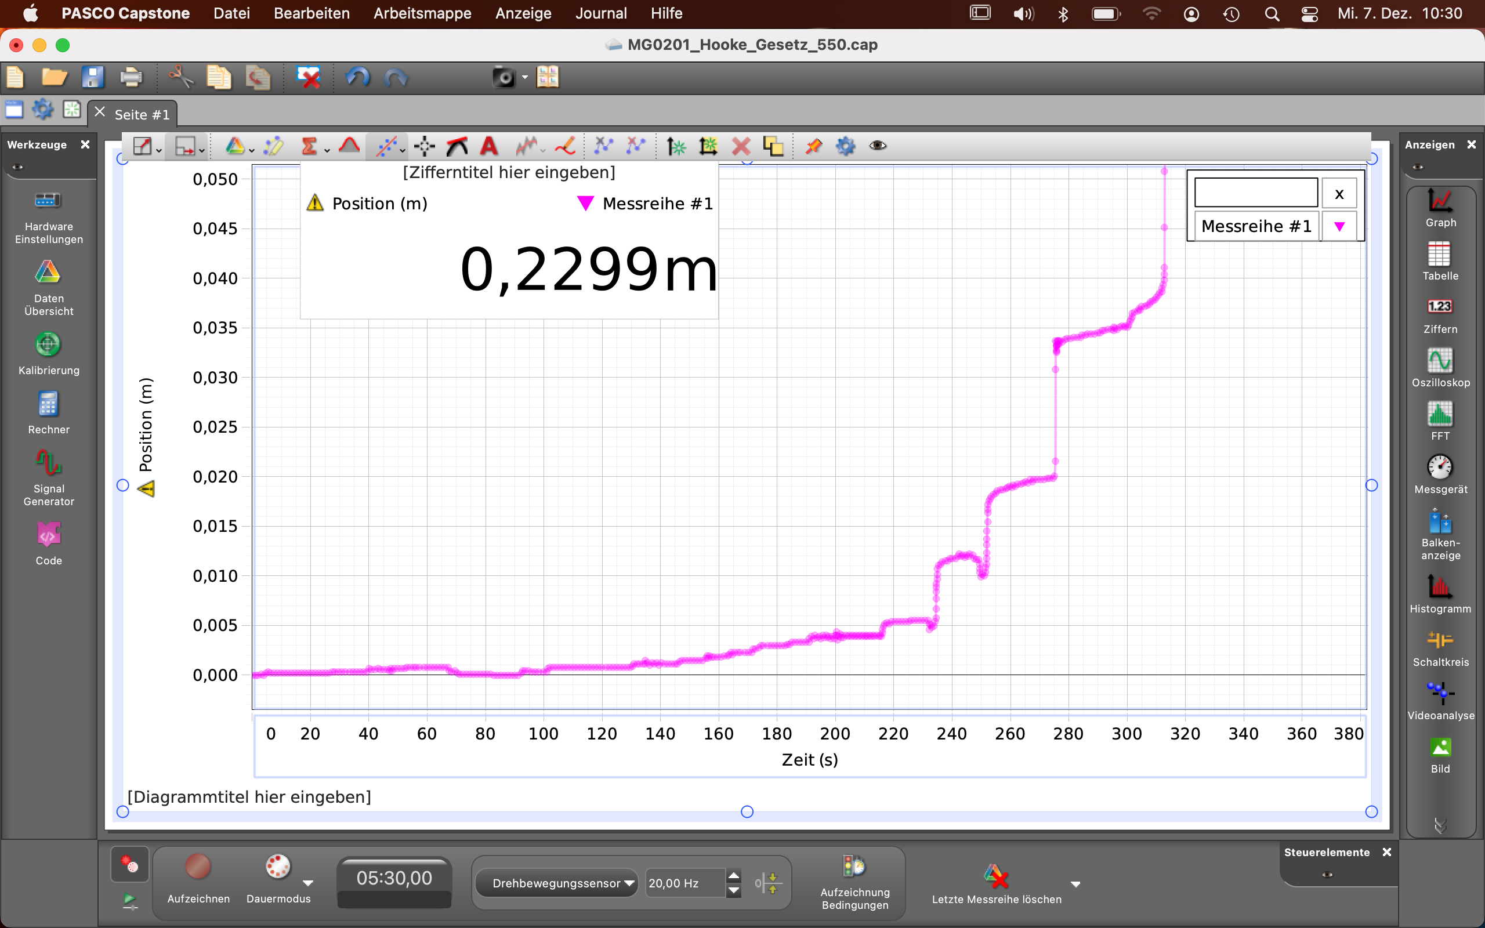Add a Bild display
The height and width of the screenshot is (928, 1485).
1440,755
